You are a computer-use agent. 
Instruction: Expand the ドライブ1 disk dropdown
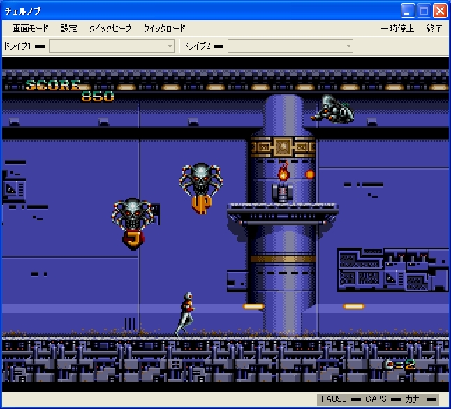(112, 46)
